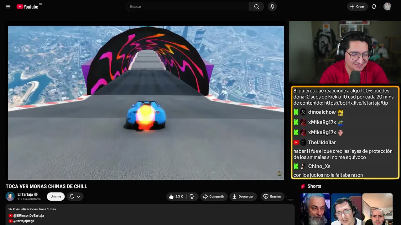401x225 pixels.
Task: Click chat message starting 'haber H fue el que'
Action: (x=343, y=154)
